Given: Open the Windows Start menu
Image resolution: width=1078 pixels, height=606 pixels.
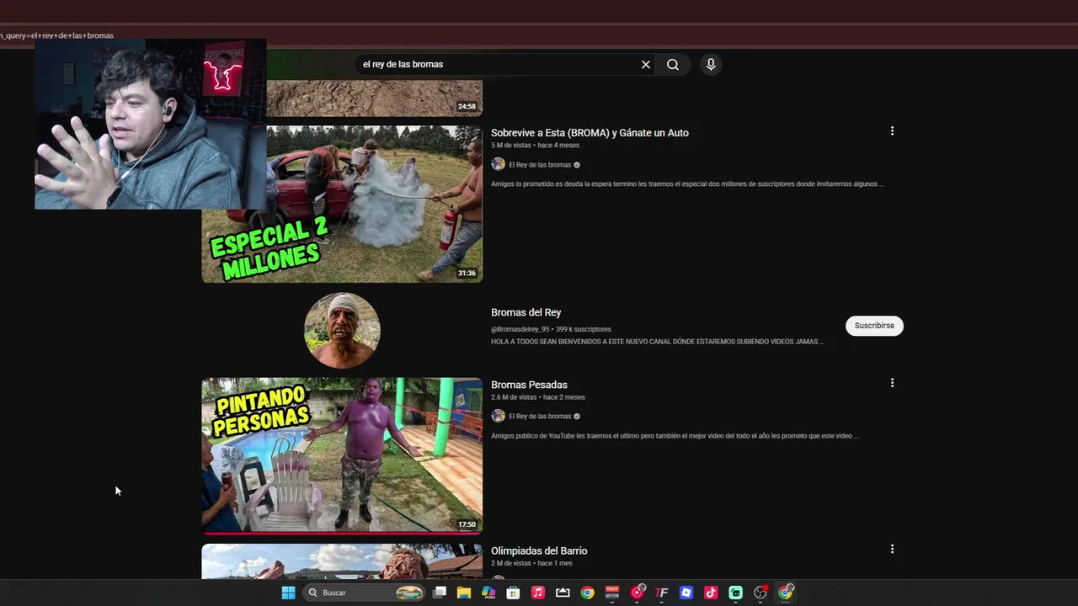Looking at the screenshot, I should [x=288, y=593].
